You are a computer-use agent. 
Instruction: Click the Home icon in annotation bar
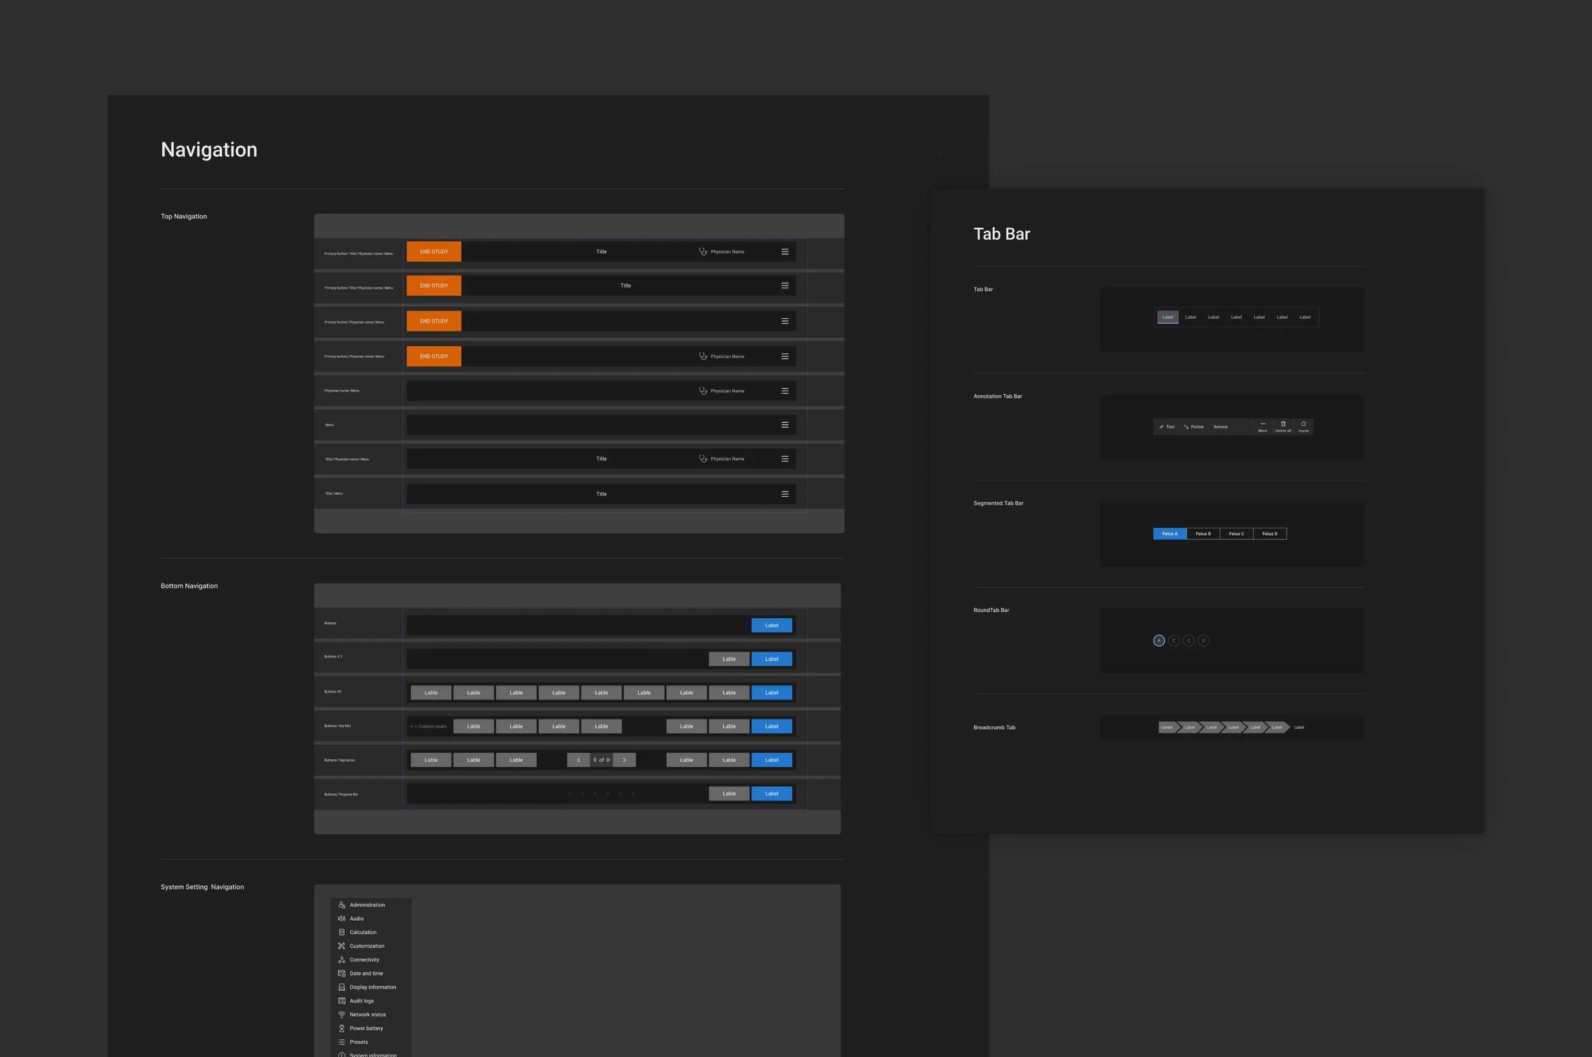point(1304,424)
